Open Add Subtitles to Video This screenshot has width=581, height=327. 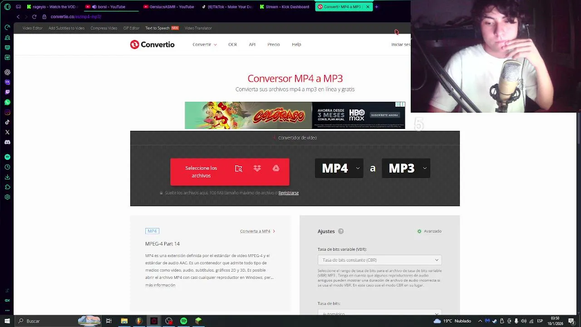[x=66, y=28]
